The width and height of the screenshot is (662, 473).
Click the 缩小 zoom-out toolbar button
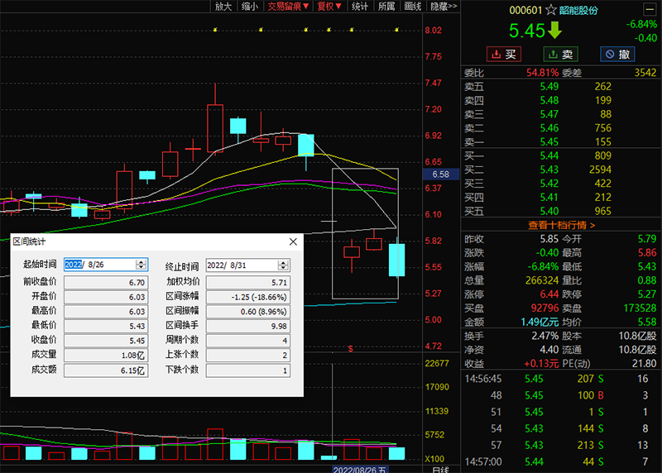point(249,7)
